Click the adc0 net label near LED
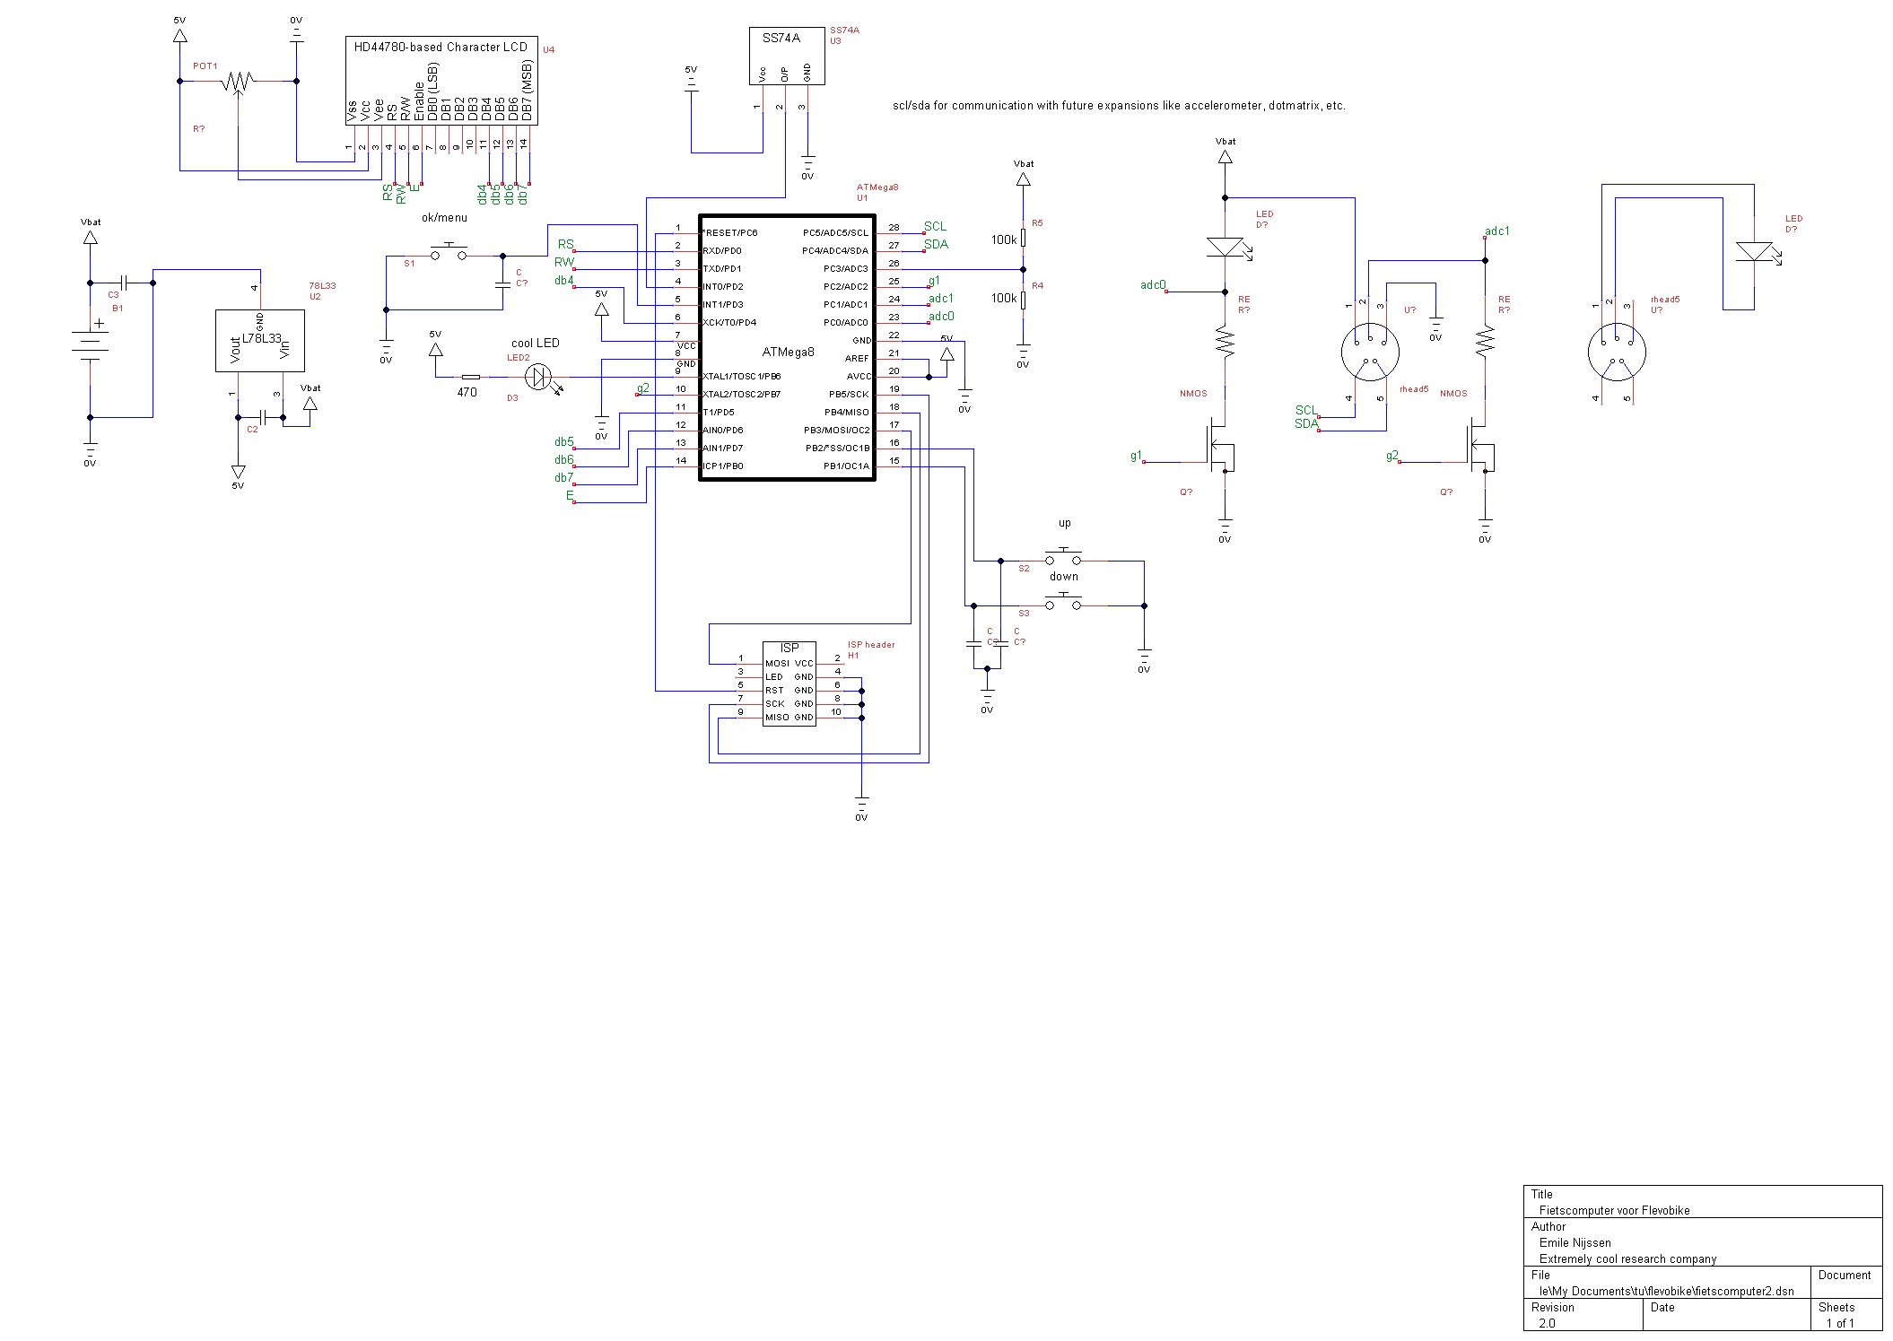This screenshot has height=1341, width=1893. [x=1152, y=285]
